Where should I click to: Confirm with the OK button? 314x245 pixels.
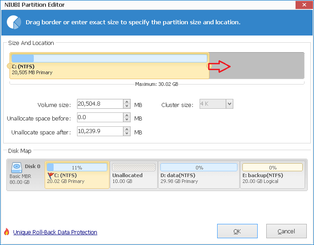tap(237, 231)
